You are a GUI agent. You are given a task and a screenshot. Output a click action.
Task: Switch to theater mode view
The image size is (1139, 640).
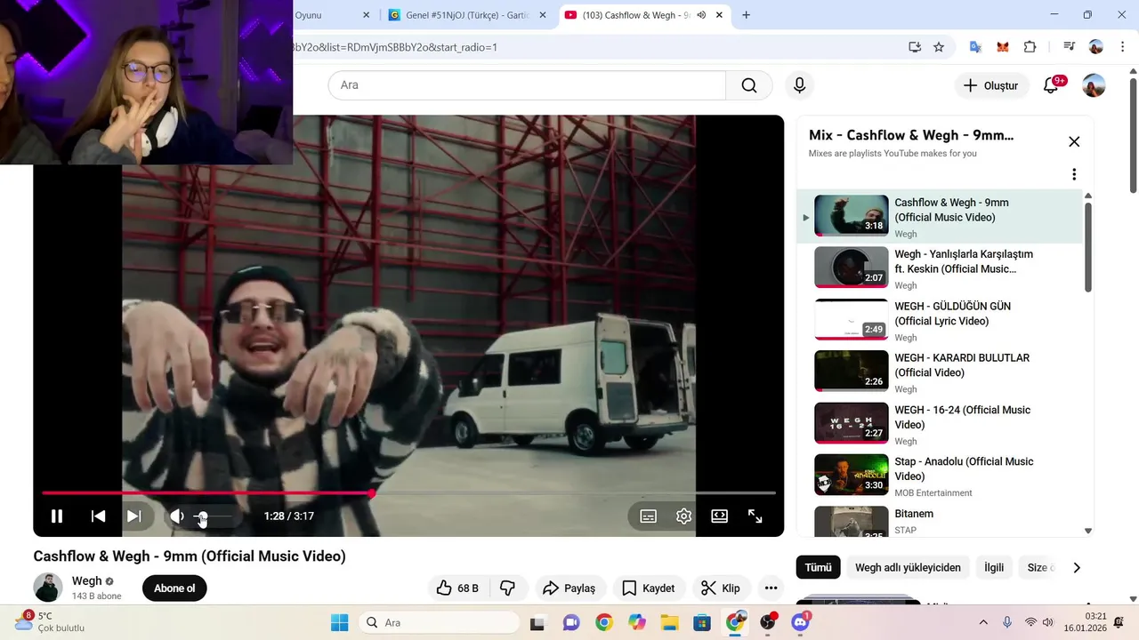coord(720,516)
